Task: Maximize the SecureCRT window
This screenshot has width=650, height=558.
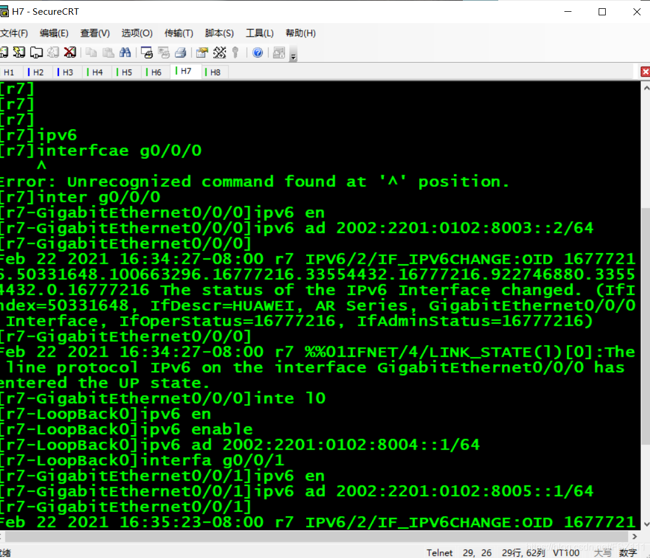Action: pos(602,12)
